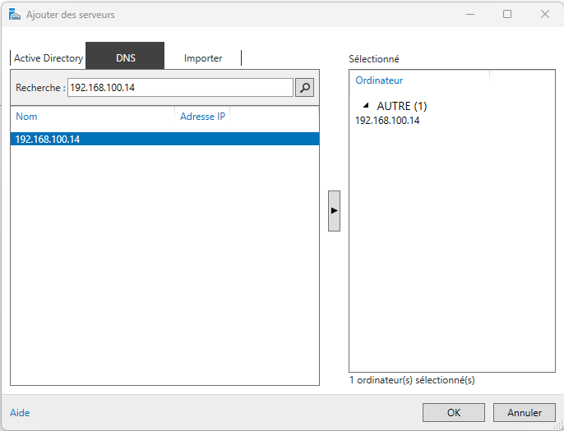Switch to the Active Directory tab
The image size is (564, 431).
click(x=49, y=58)
